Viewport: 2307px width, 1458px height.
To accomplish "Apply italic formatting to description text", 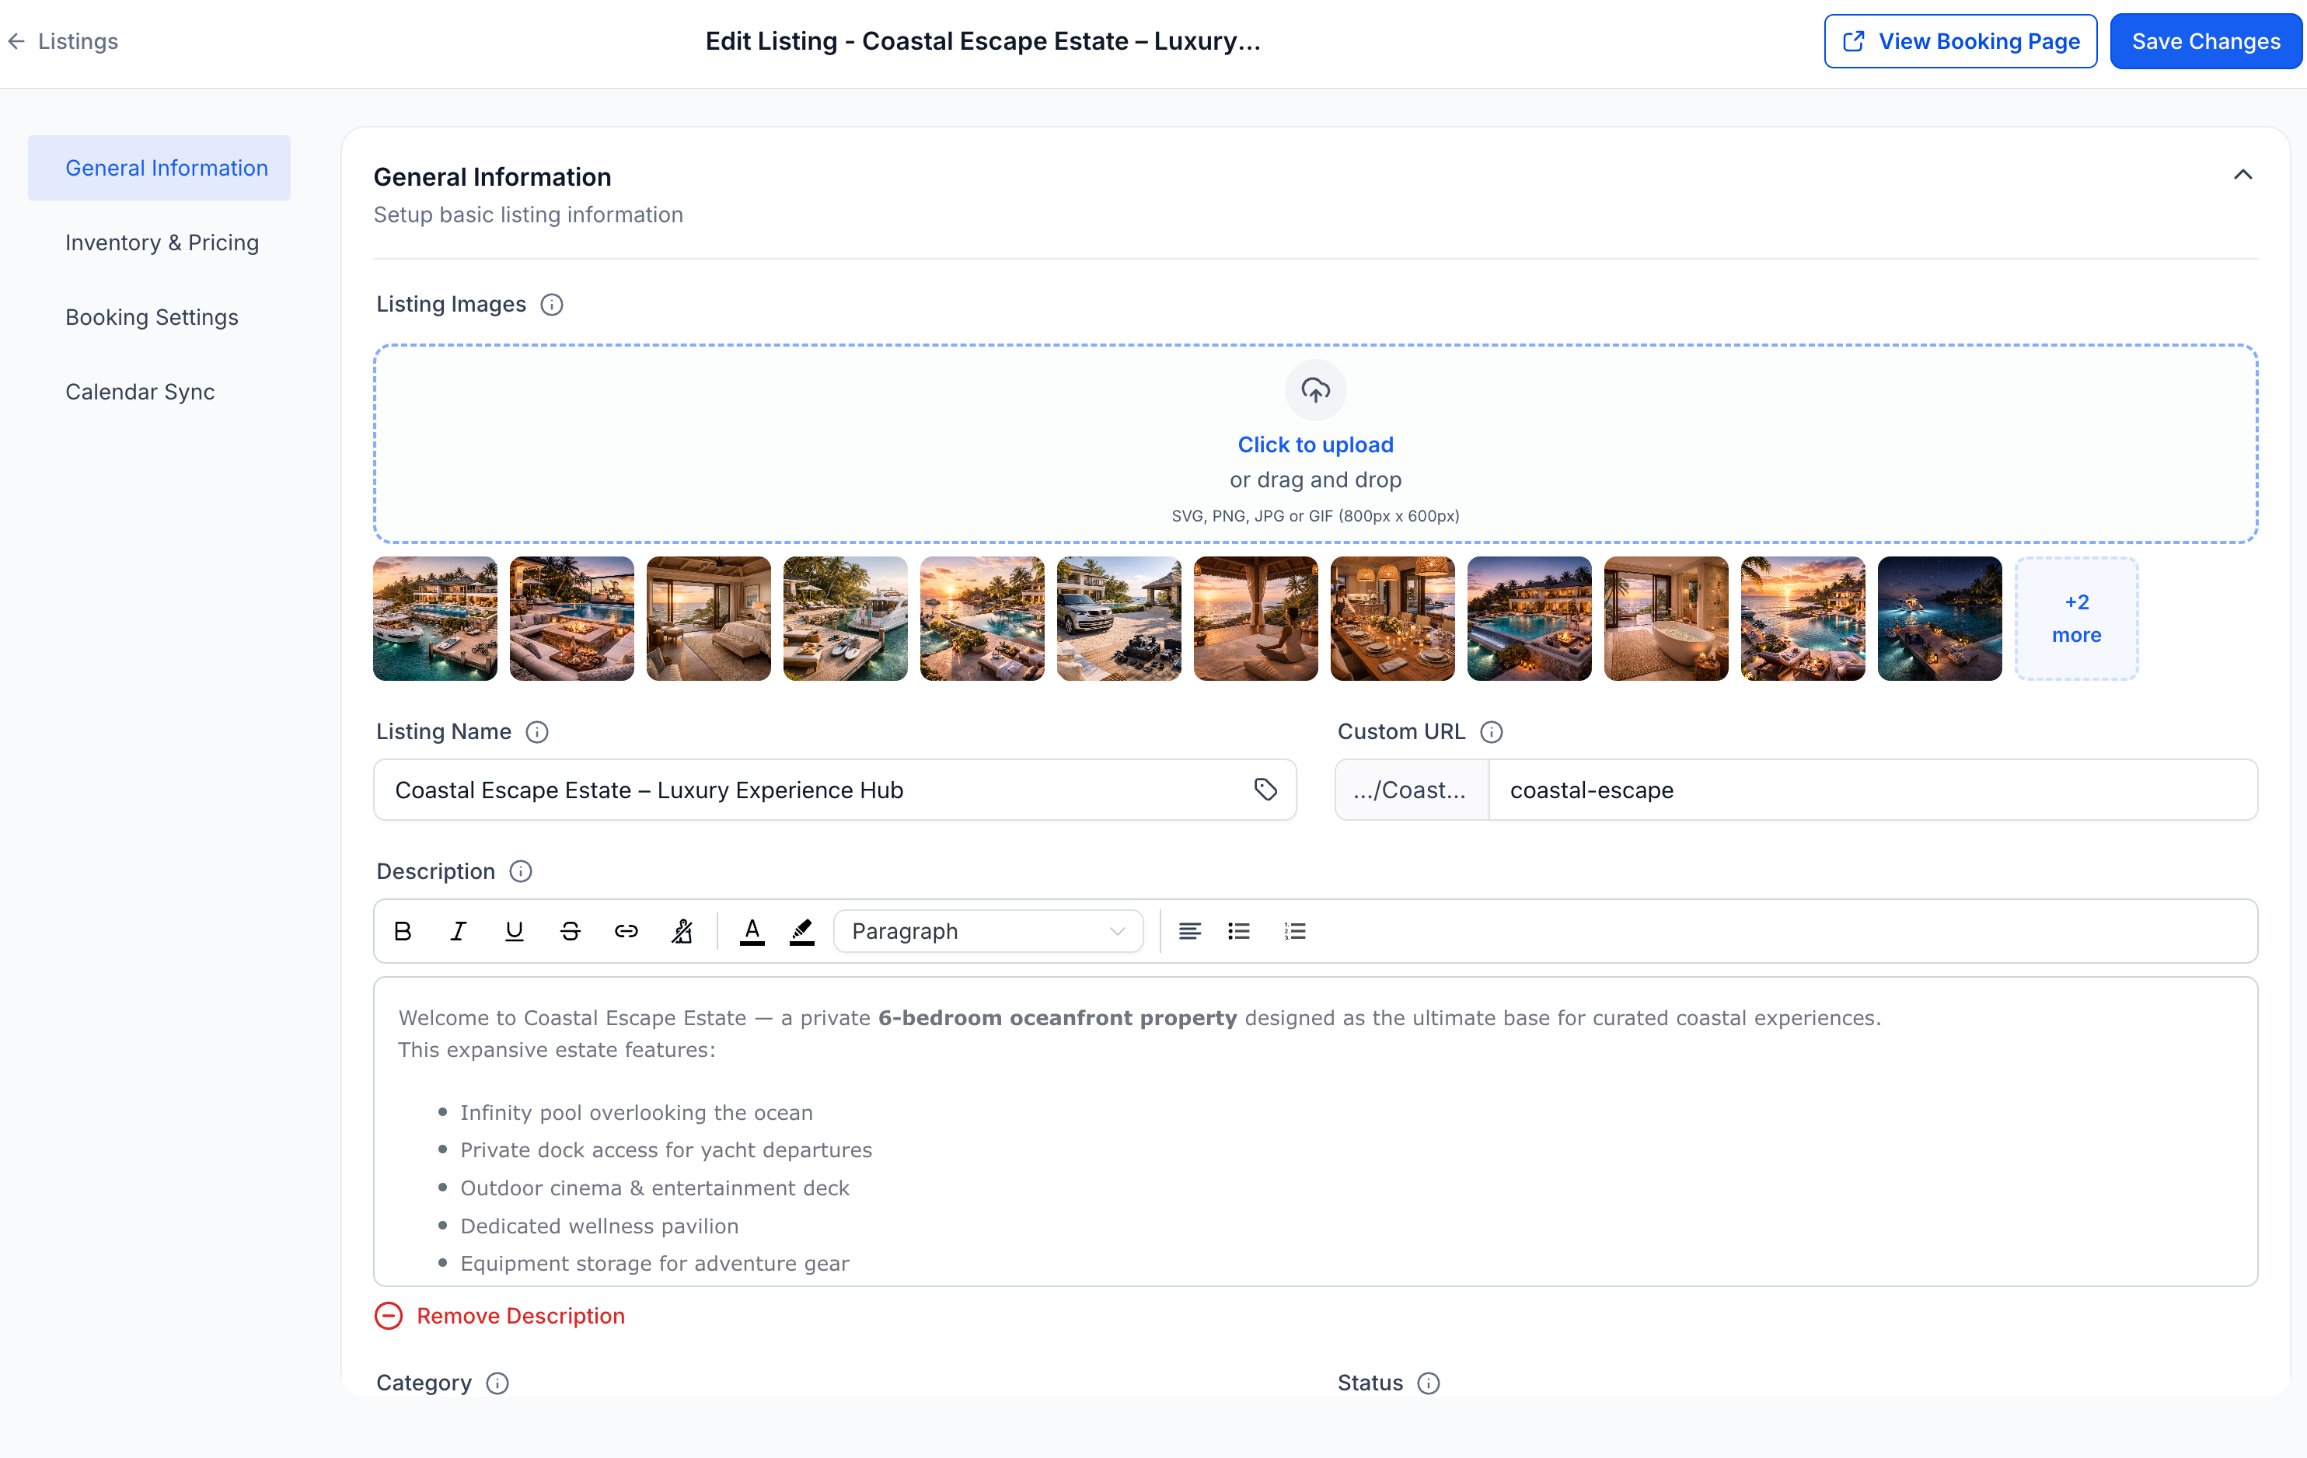I will [458, 931].
